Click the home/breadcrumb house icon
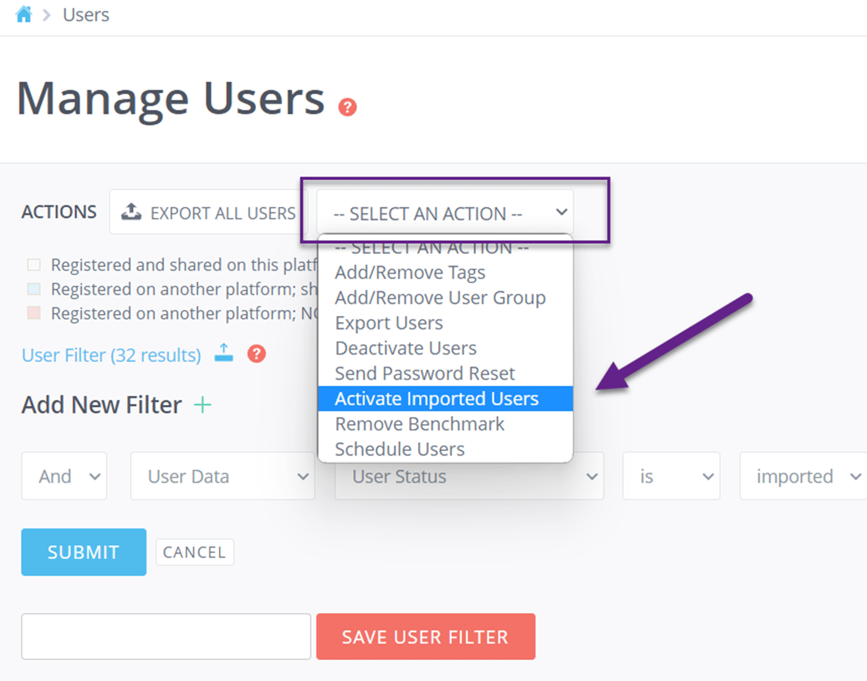 coord(22,12)
